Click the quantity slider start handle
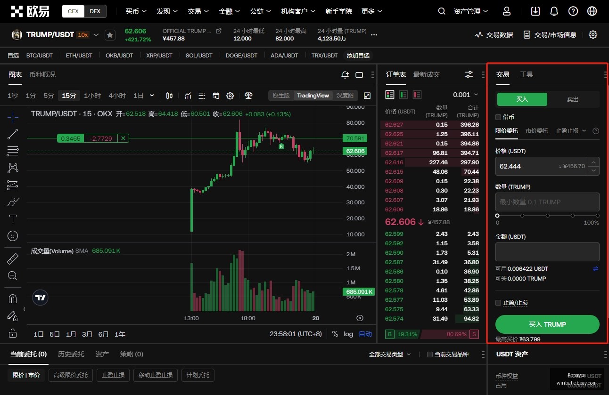The height and width of the screenshot is (395, 609). click(497, 216)
